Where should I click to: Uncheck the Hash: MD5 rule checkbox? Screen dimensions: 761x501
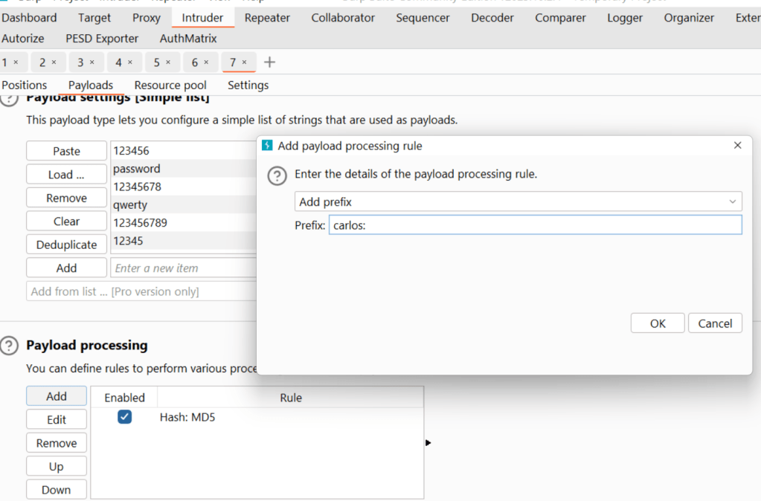pos(125,418)
